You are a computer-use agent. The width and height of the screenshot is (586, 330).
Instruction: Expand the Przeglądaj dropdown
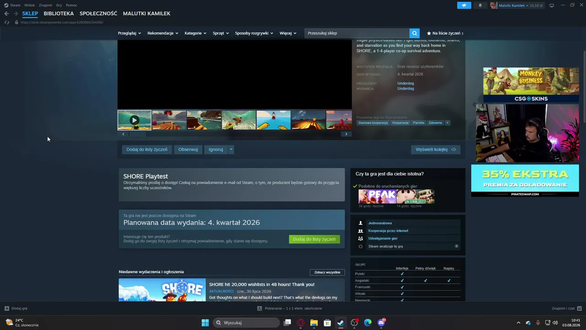(x=130, y=33)
